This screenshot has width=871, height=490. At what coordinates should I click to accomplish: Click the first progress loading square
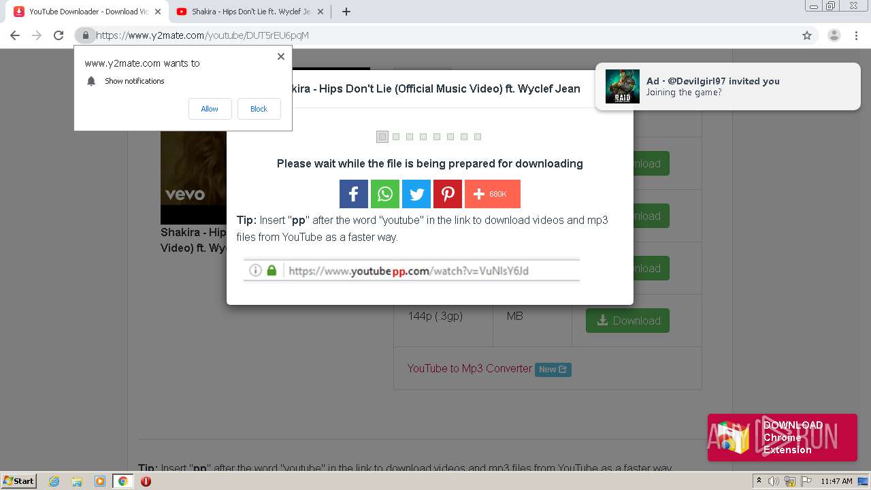point(382,137)
